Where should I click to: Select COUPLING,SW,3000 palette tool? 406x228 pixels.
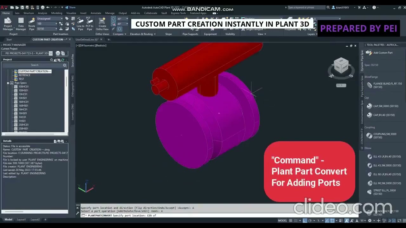tap(382, 136)
